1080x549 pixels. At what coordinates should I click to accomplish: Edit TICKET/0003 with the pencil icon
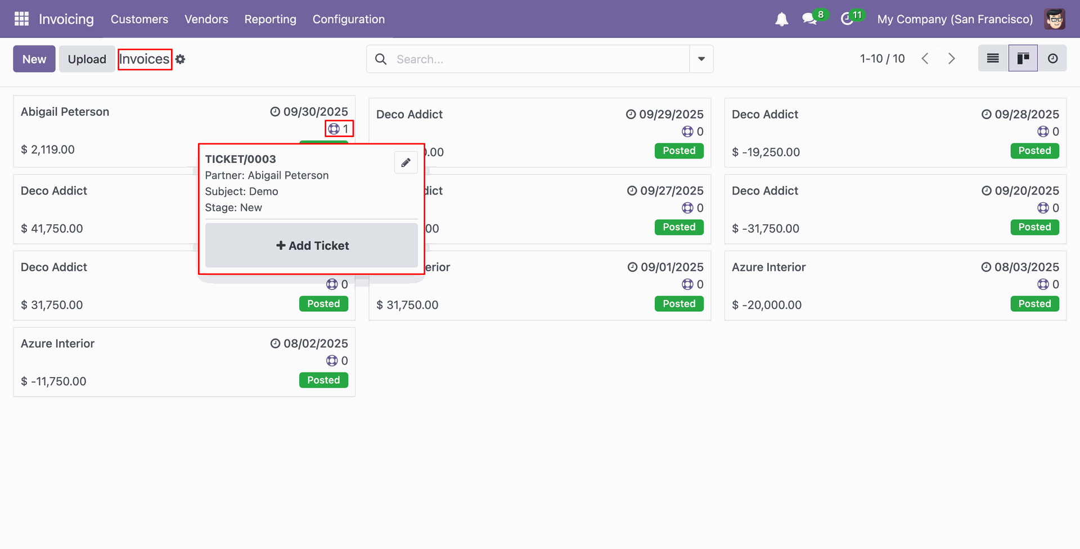pyautogui.click(x=406, y=162)
